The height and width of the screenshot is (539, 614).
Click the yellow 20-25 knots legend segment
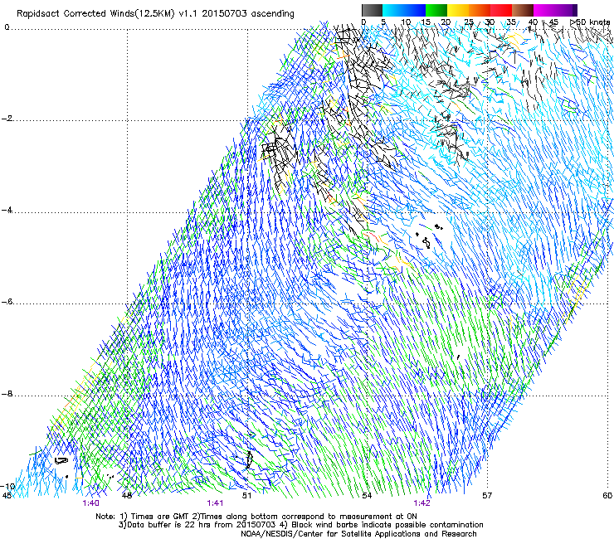458,10
